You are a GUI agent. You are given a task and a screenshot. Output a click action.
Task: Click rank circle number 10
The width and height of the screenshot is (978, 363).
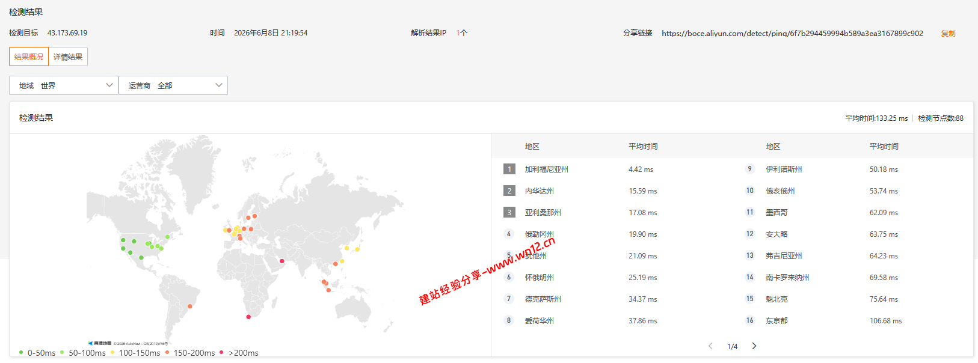(x=749, y=191)
